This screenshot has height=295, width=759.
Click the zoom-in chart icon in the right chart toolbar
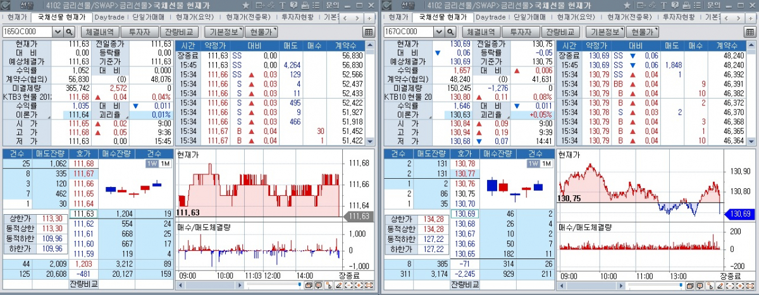(x=740, y=286)
